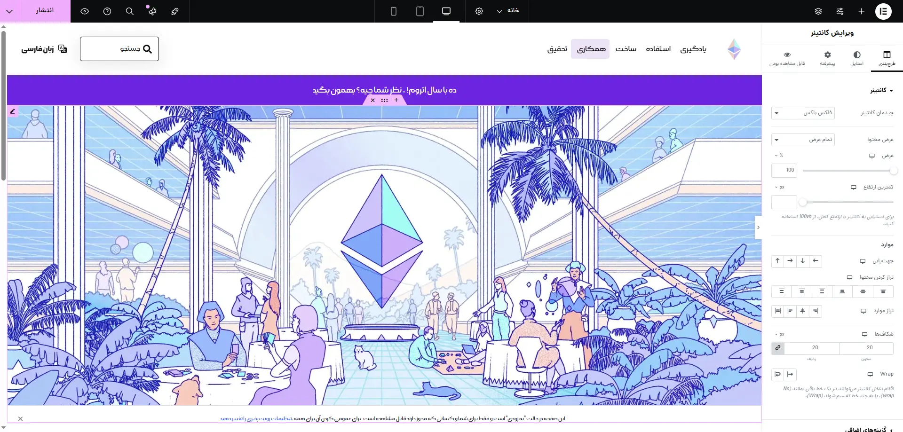The image size is (903, 432).
Task: Open the Elementor logo menu
Action: point(883,11)
